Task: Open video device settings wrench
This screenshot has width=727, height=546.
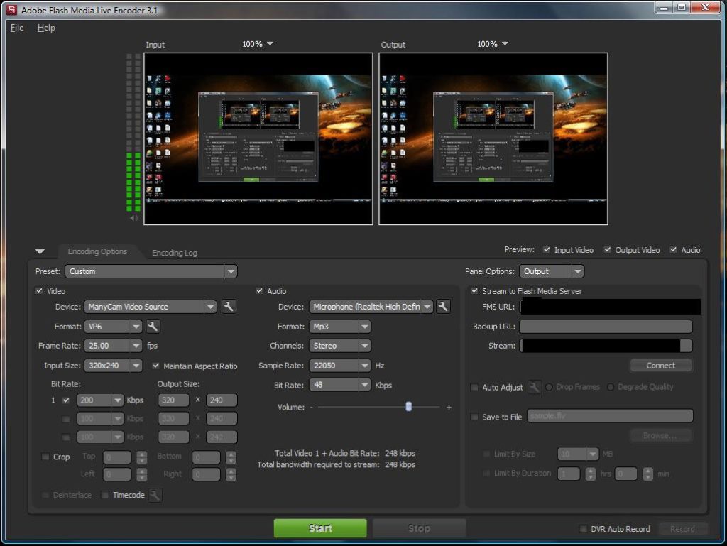Action: pos(228,307)
